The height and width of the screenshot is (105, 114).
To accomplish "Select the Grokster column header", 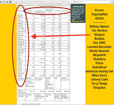I will click(x=30, y=11).
